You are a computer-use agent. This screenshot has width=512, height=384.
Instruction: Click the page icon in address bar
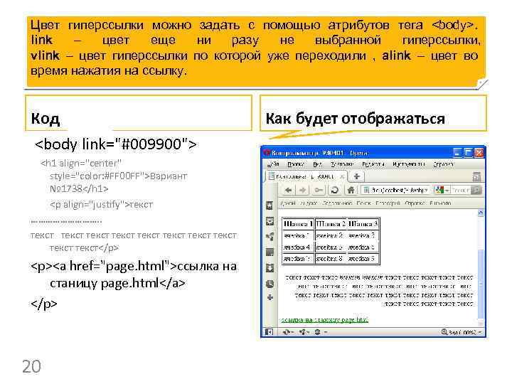tap(366, 190)
